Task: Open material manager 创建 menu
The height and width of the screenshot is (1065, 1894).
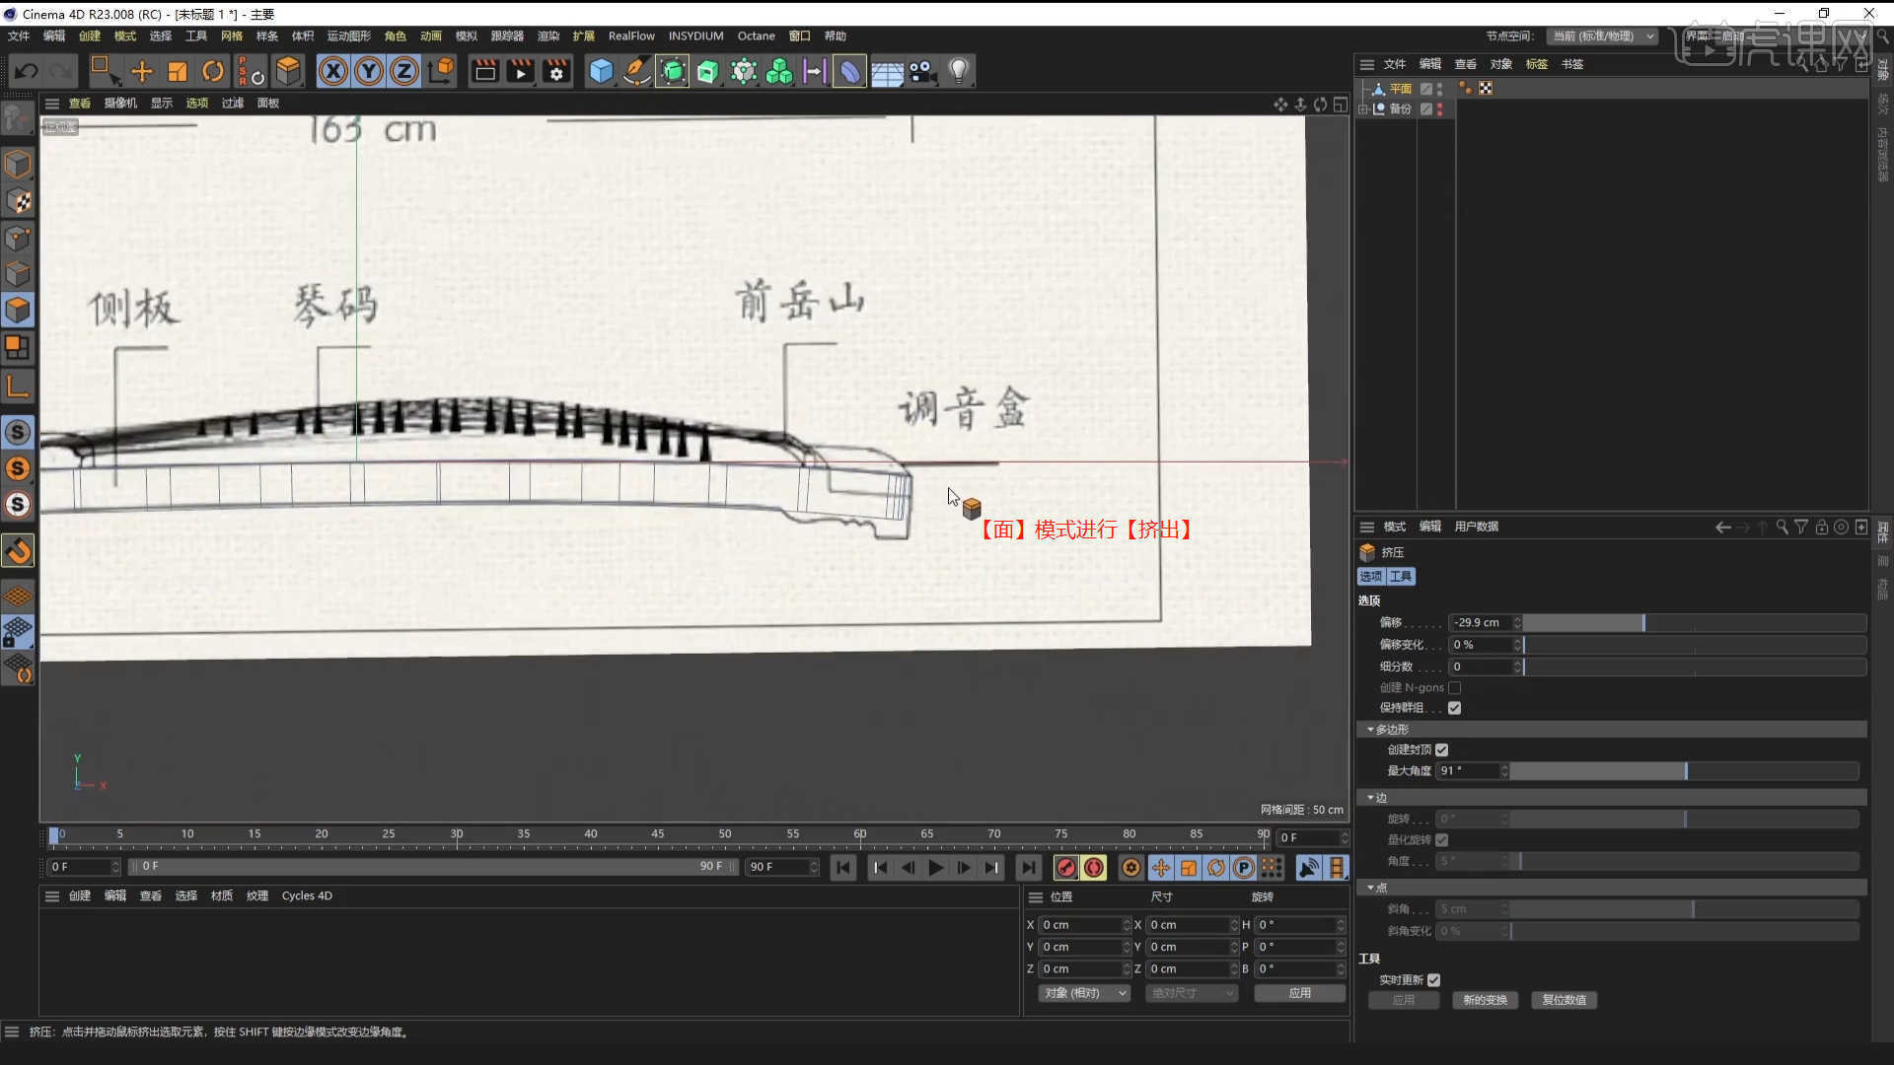Action: point(79,895)
